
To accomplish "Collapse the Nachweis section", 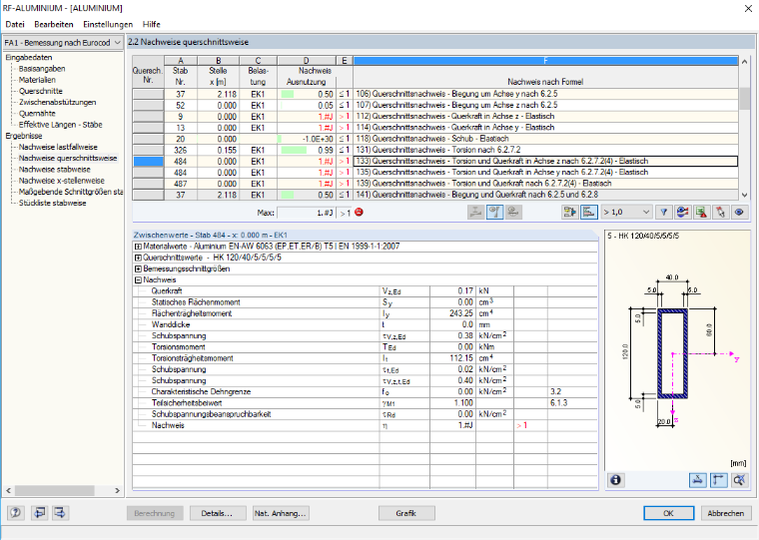I will [x=138, y=279].
